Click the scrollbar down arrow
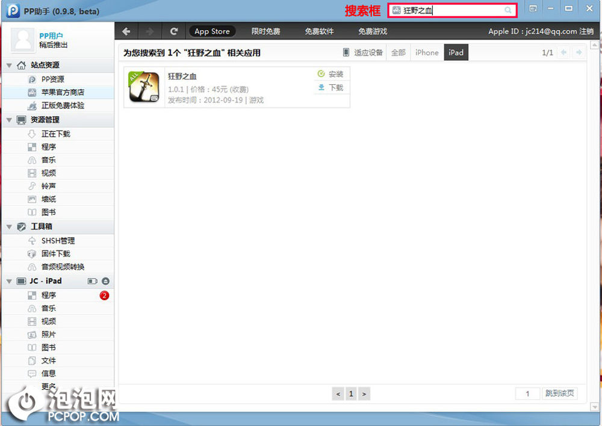 point(594,407)
